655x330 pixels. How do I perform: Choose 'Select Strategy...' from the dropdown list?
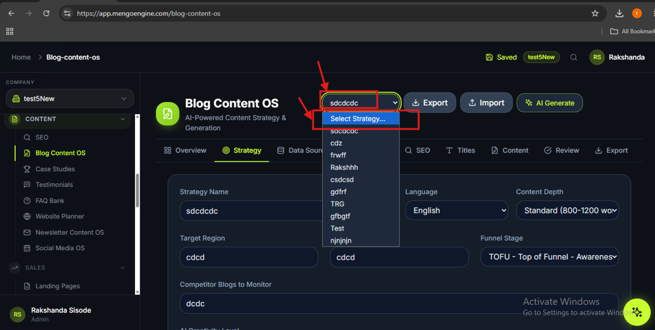pos(360,119)
